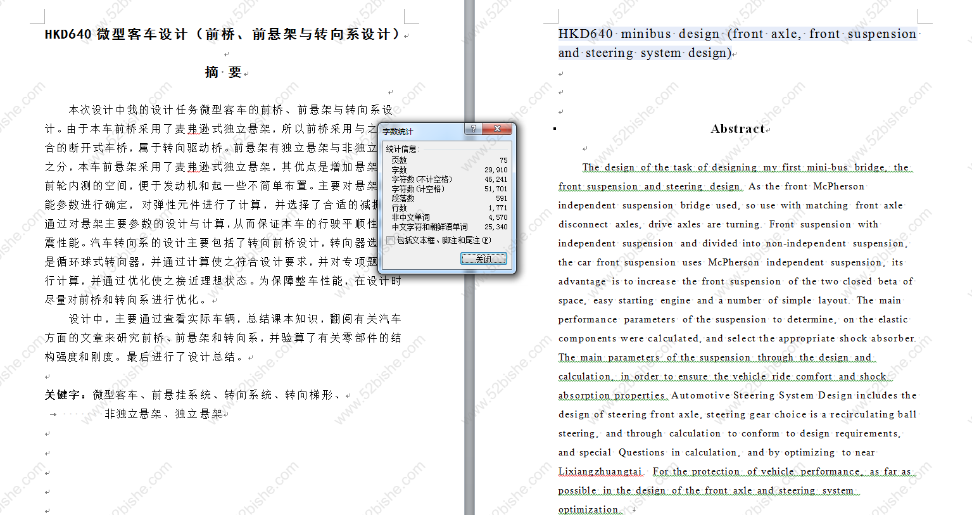
Task: Click the tab arrow mark before 非独立悬架
Action: click(53, 414)
